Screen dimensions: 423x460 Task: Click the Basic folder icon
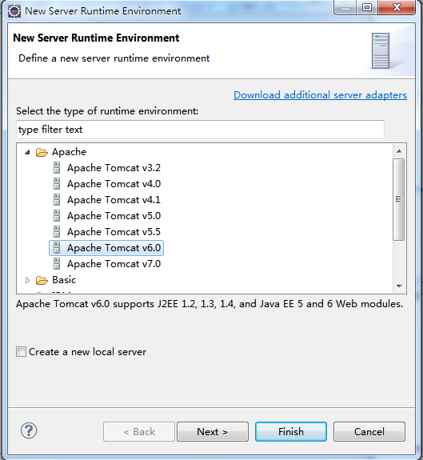pos(42,280)
